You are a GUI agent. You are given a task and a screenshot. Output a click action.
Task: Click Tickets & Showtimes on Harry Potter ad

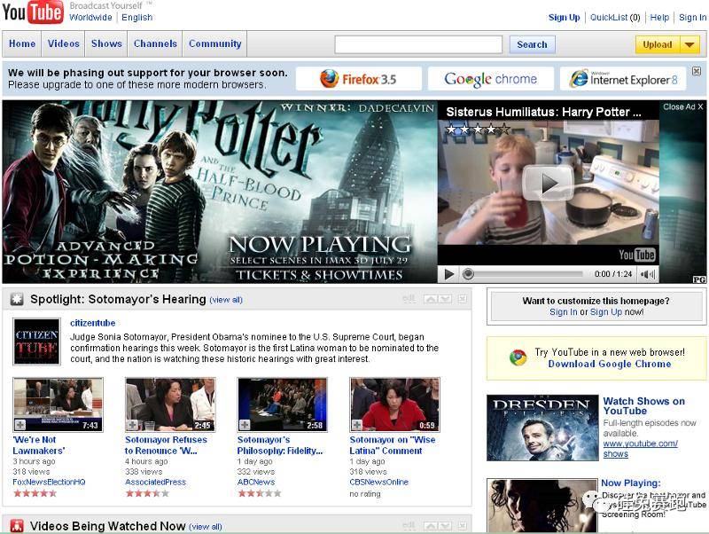tap(319, 275)
